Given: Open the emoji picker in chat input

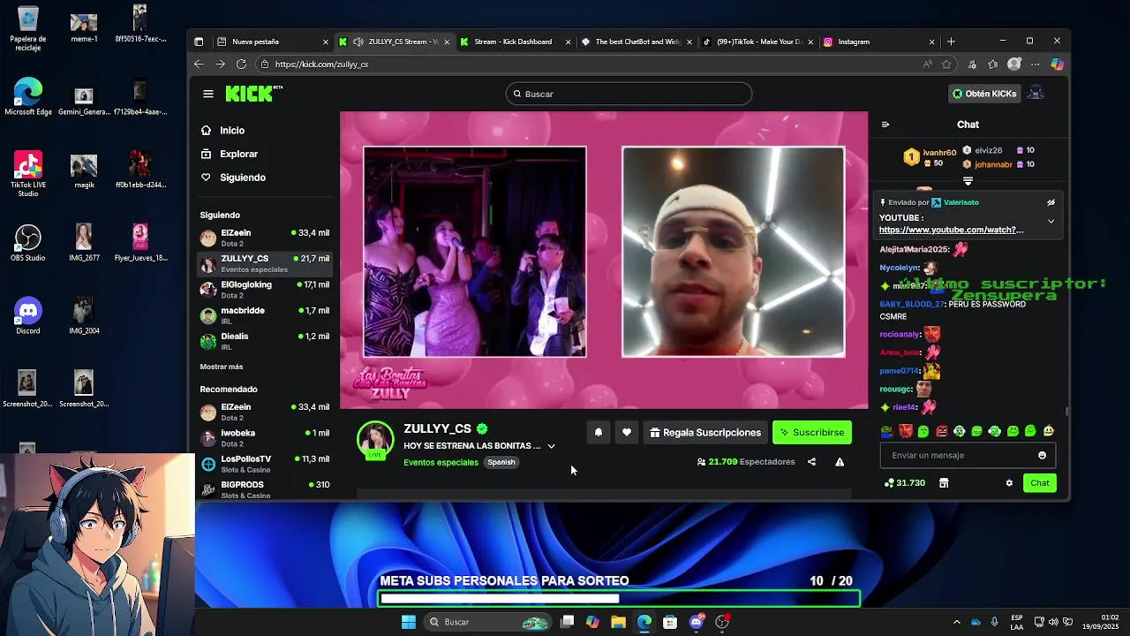Looking at the screenshot, I should pyautogui.click(x=1042, y=456).
